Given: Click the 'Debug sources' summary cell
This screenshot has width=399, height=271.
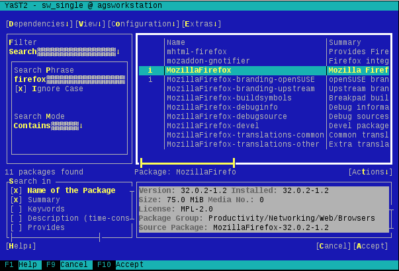Looking at the screenshot, I should tap(359, 116).
